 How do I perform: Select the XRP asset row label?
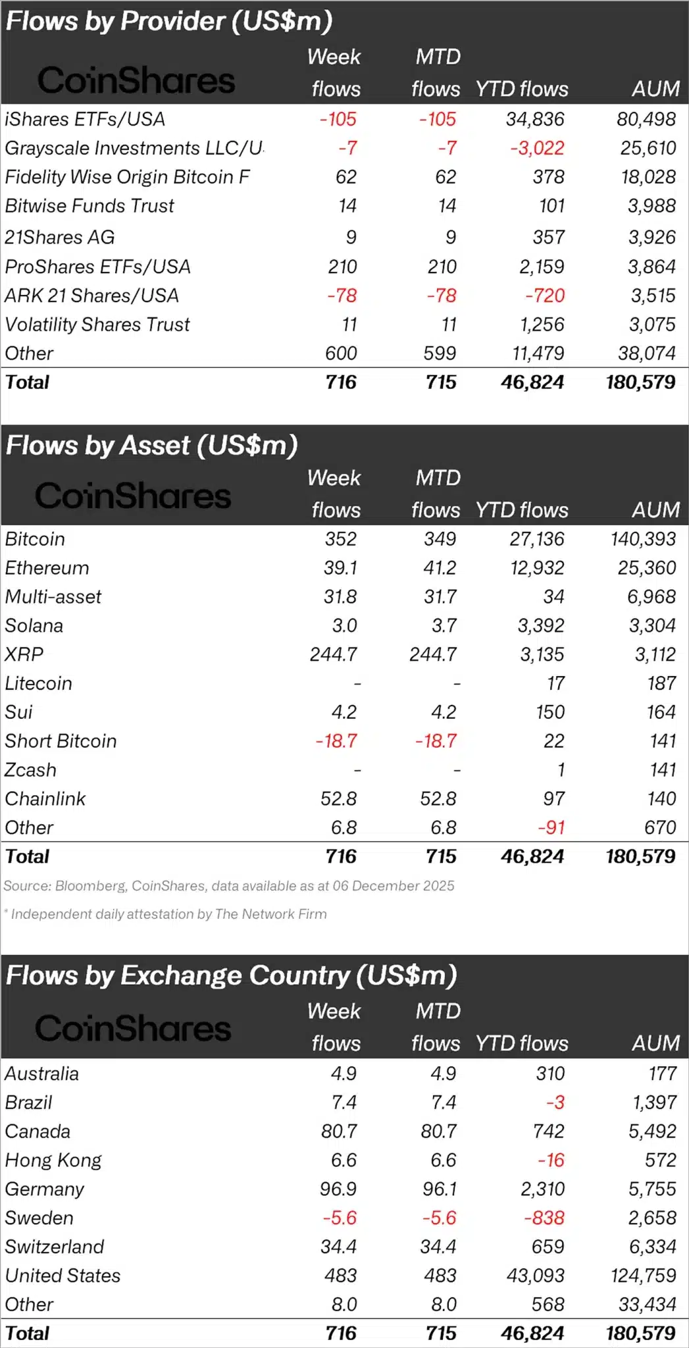pos(24,654)
